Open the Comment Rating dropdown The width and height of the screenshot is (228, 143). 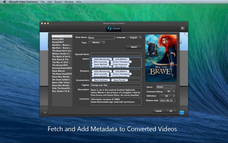[169, 91]
